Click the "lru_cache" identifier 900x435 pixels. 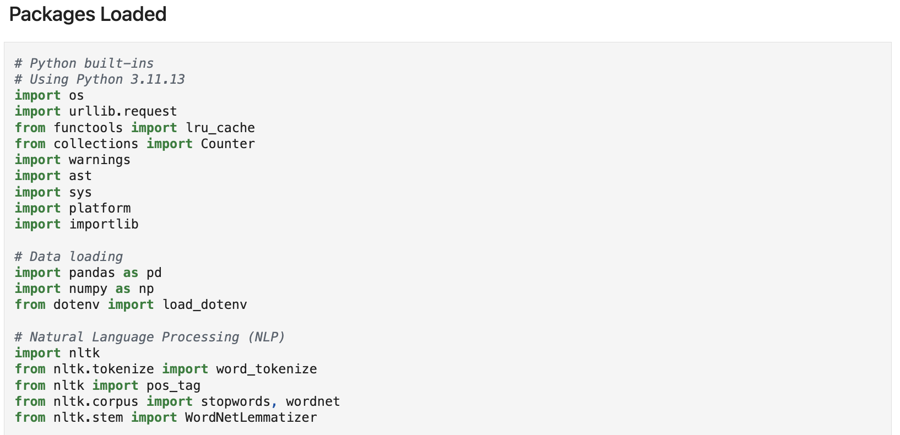[x=220, y=128]
